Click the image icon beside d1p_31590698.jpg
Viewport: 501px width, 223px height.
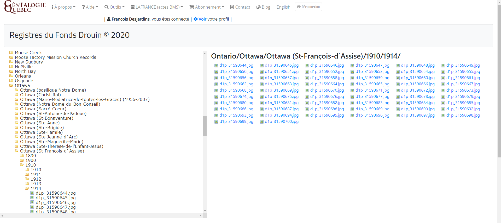[443, 116]
